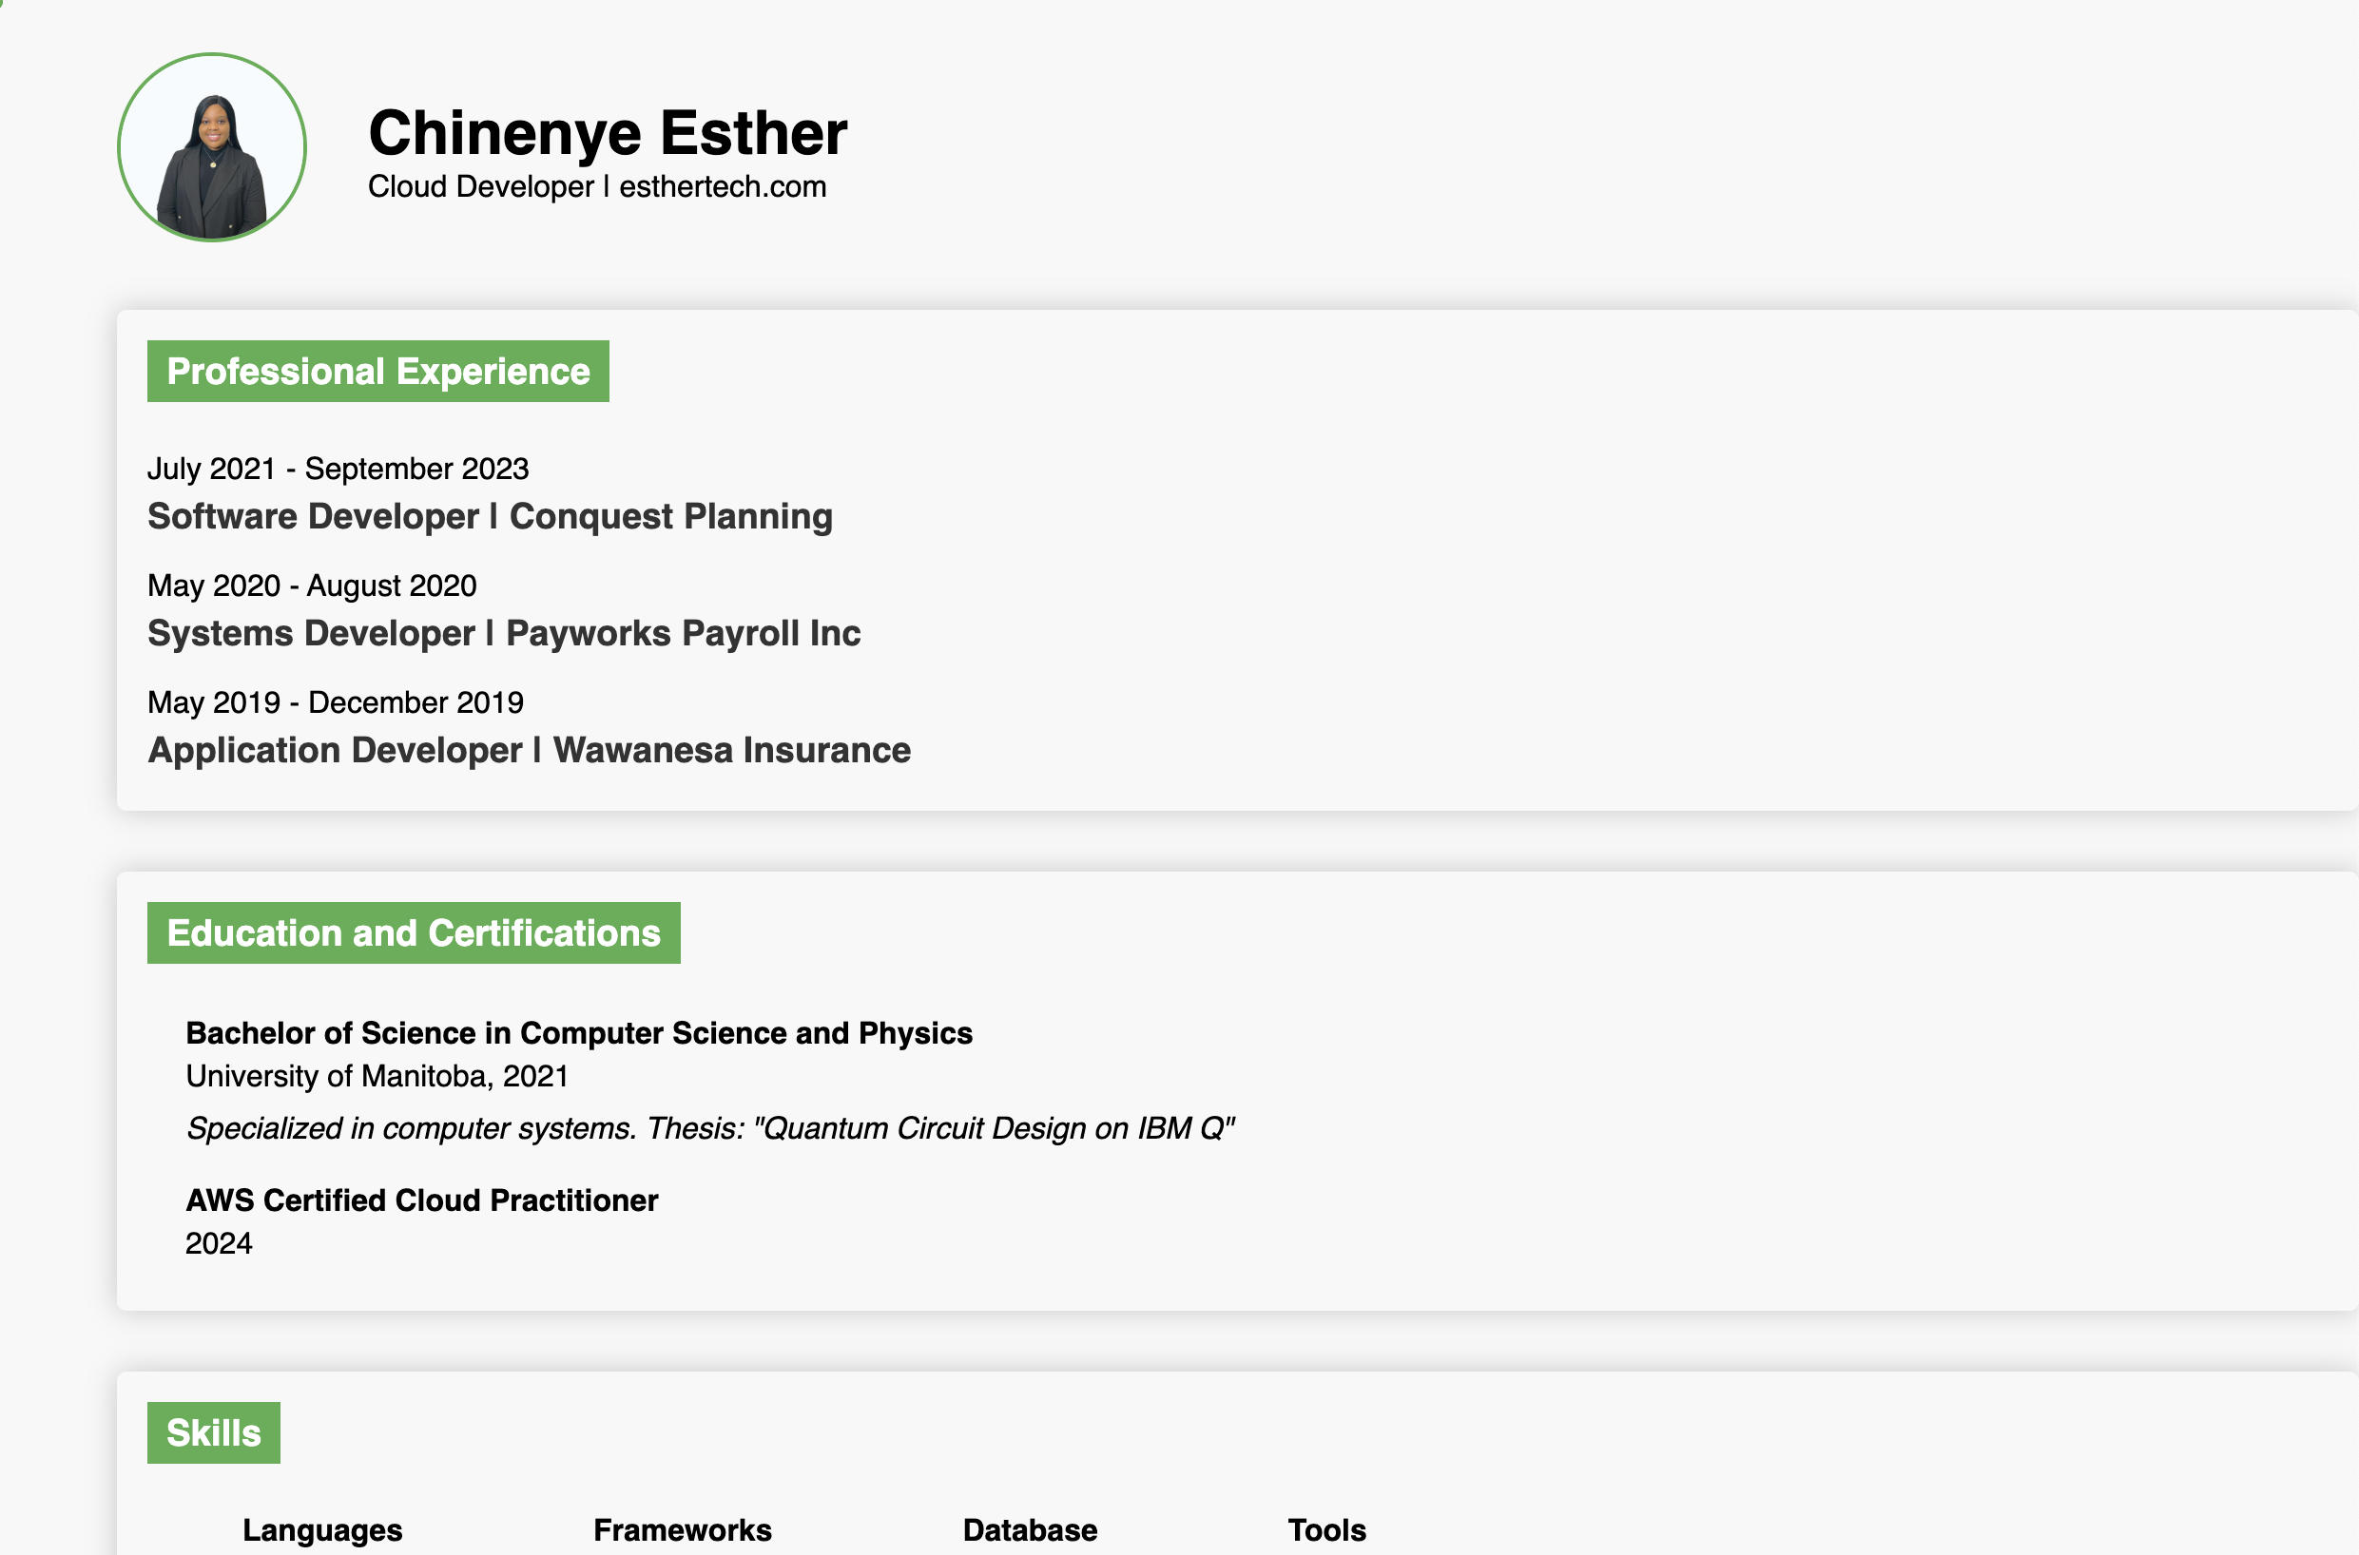Click the Quantum Circuit Design thesis description
The height and width of the screenshot is (1555, 2359).
pos(709,1127)
